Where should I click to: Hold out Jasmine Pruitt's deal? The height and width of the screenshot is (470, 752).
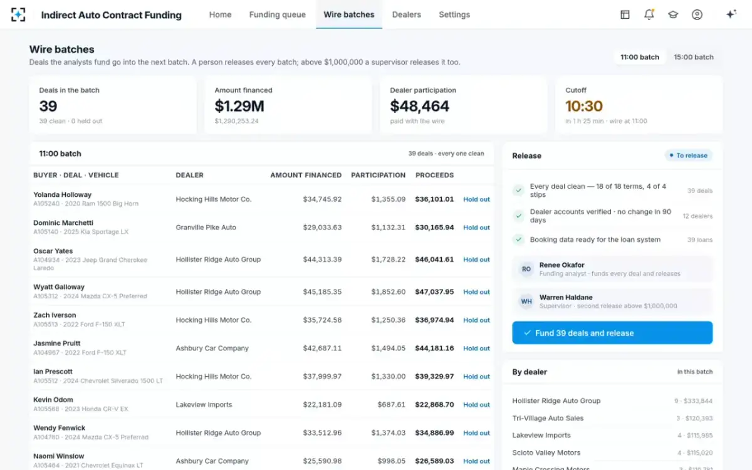click(476, 348)
